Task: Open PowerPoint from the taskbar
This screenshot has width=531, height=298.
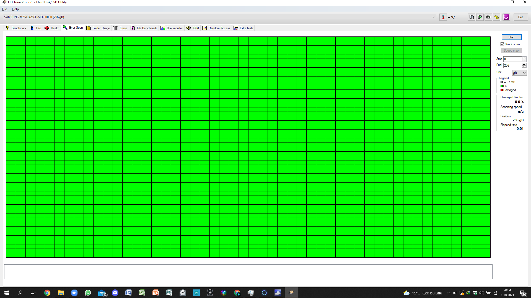Action: tap(156, 293)
